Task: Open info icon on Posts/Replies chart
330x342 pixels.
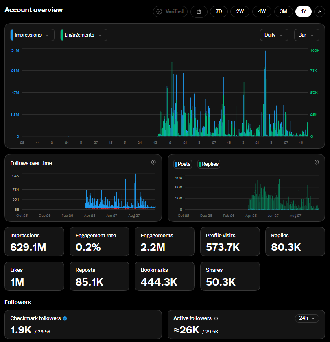Action: pyautogui.click(x=317, y=162)
